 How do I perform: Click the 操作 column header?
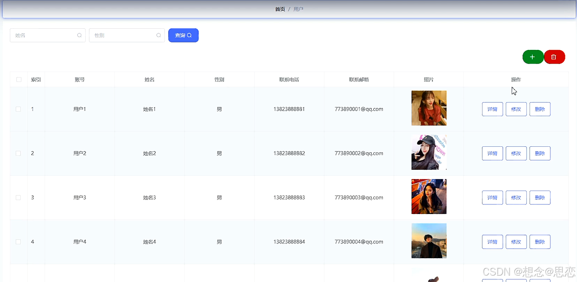tap(516, 80)
